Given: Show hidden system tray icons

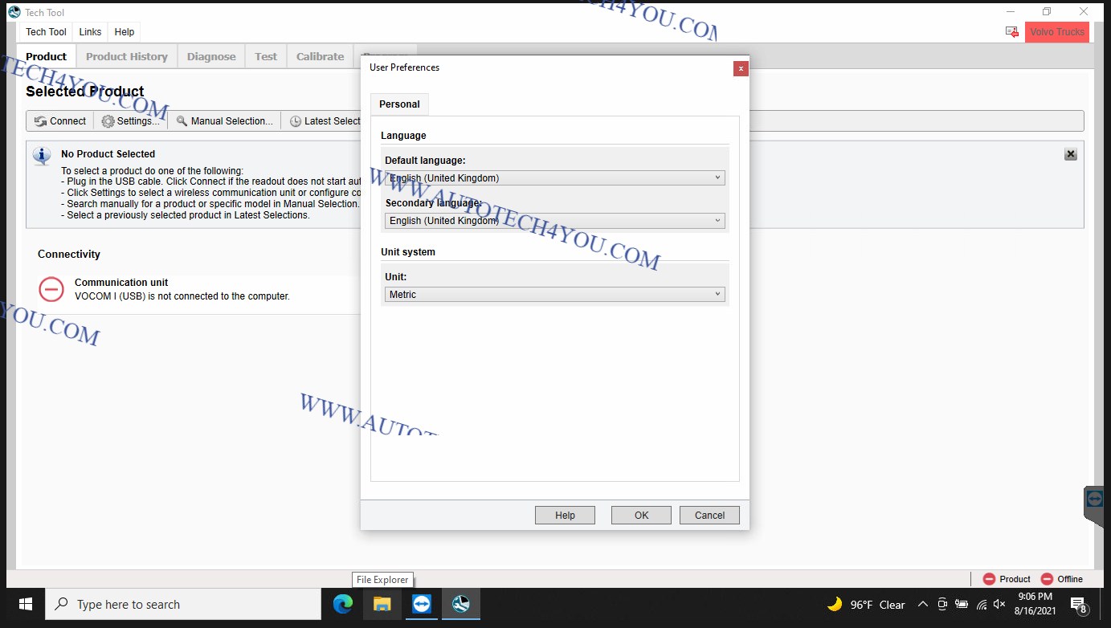Looking at the screenshot, I should click(922, 605).
